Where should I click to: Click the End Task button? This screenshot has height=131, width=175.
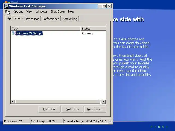[49, 109]
